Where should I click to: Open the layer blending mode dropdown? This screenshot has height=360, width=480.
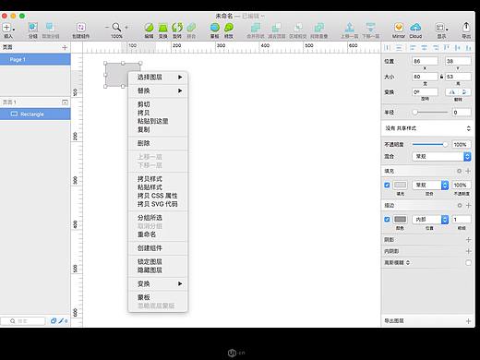click(x=441, y=157)
